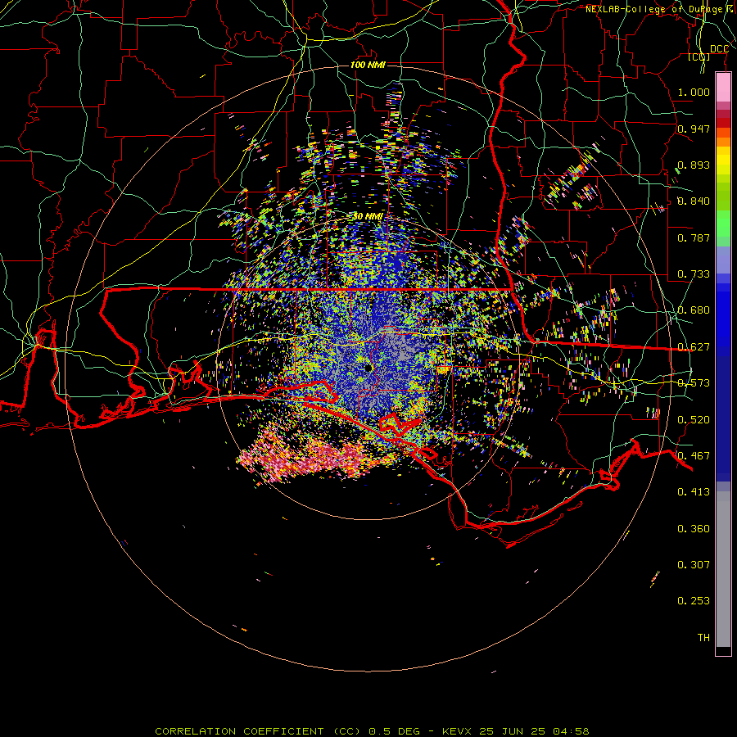Click the 0.360 value on the CC scale
This screenshot has height=737, width=737.
point(694,529)
